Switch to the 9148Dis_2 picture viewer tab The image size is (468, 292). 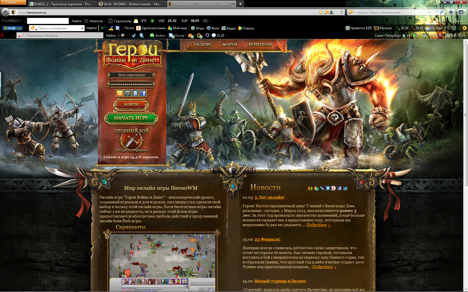tap(62, 4)
